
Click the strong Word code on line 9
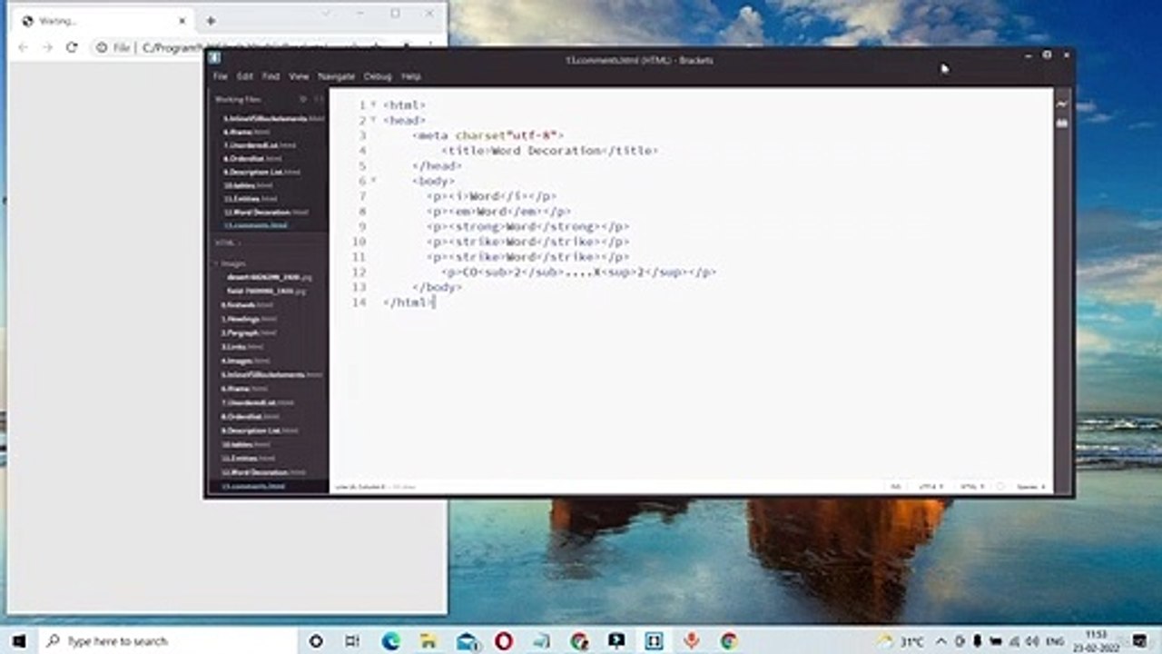pos(527,227)
